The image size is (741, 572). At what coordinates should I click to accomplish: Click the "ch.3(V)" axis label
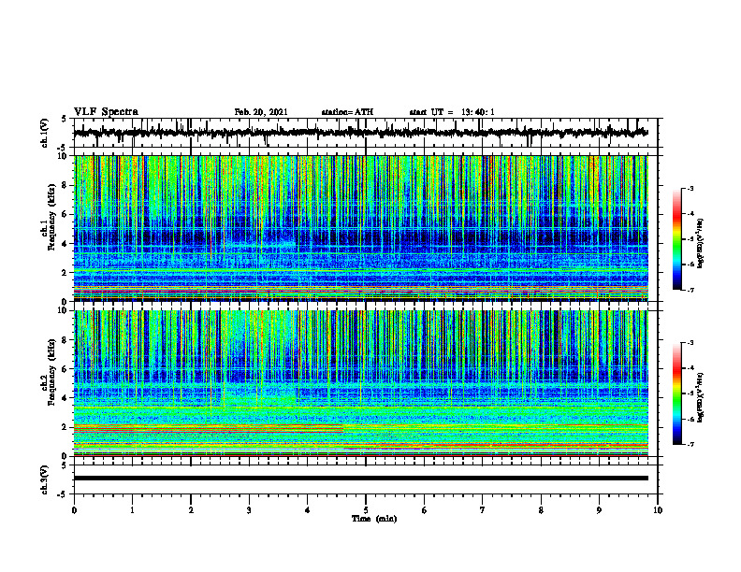click(x=45, y=479)
